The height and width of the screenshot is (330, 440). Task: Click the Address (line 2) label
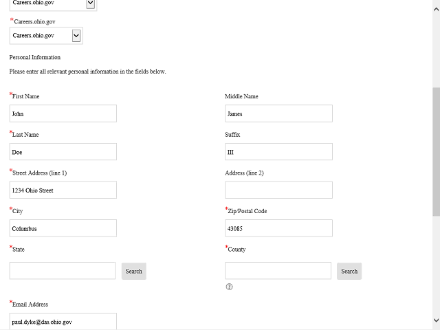[245, 173]
